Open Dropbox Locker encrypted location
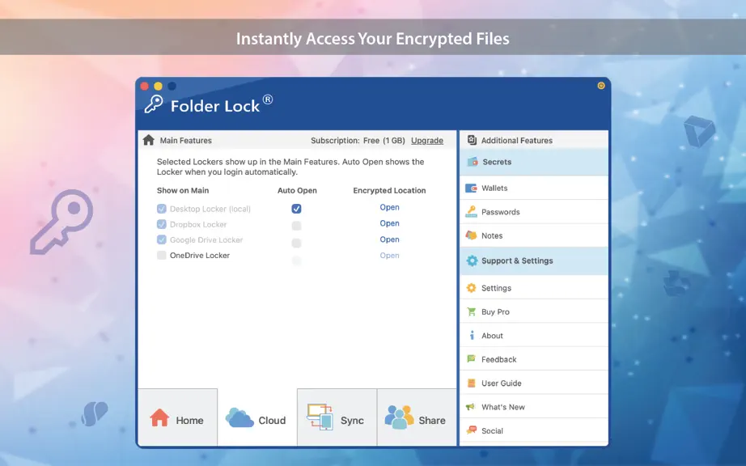Viewport: 746px width, 466px height. pyautogui.click(x=389, y=223)
